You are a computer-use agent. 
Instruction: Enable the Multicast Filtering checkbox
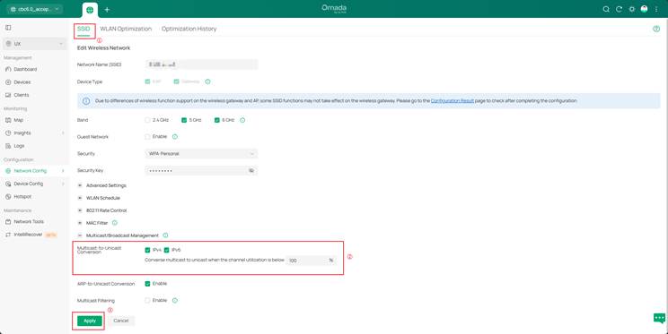147,301
